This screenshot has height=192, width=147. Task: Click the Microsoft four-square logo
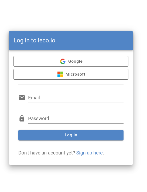pyautogui.click(x=60, y=74)
